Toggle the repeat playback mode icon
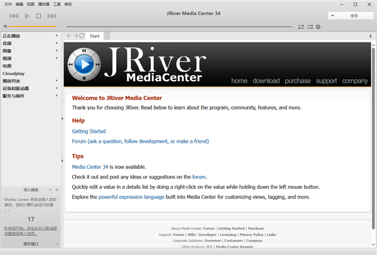Image resolution: width=377 pixels, height=255 pixels. tap(301, 27)
